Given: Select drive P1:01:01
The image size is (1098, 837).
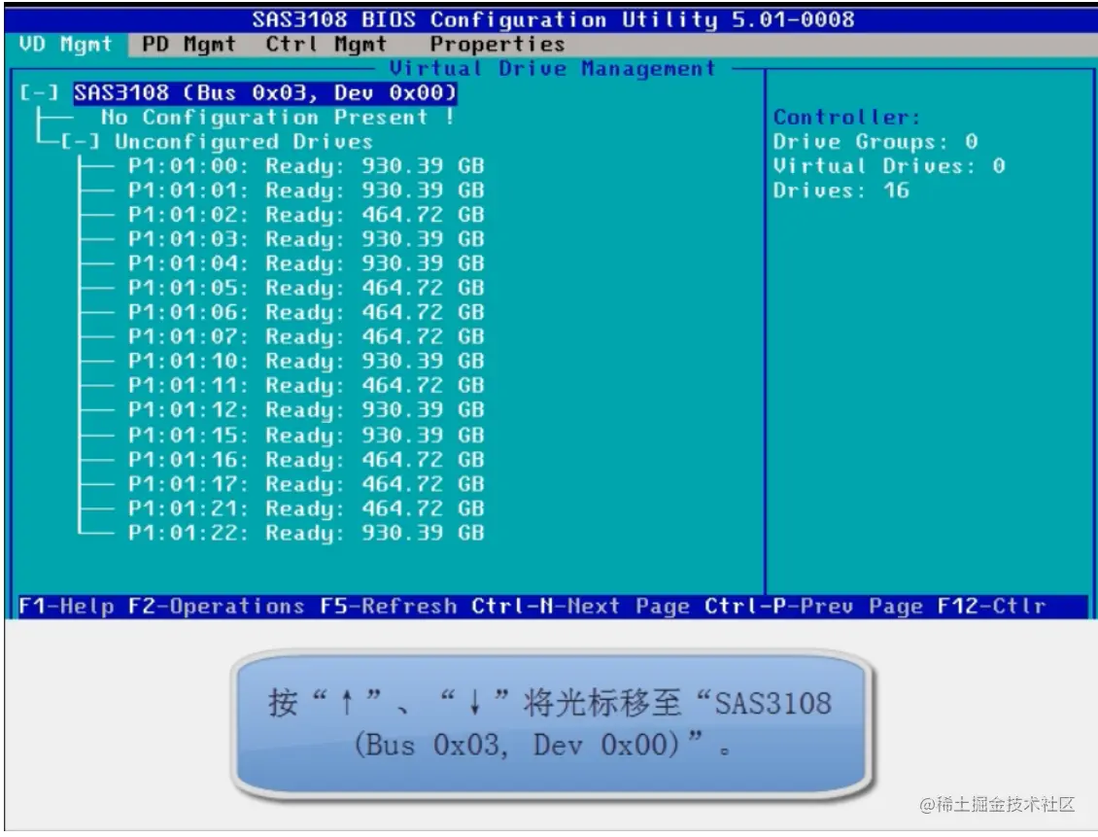Looking at the screenshot, I should pos(306,191).
